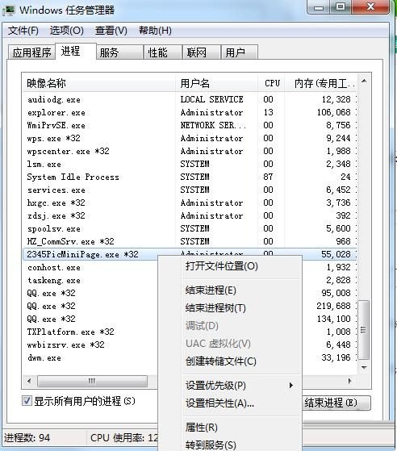Select the explorer.exe process row

190,112
